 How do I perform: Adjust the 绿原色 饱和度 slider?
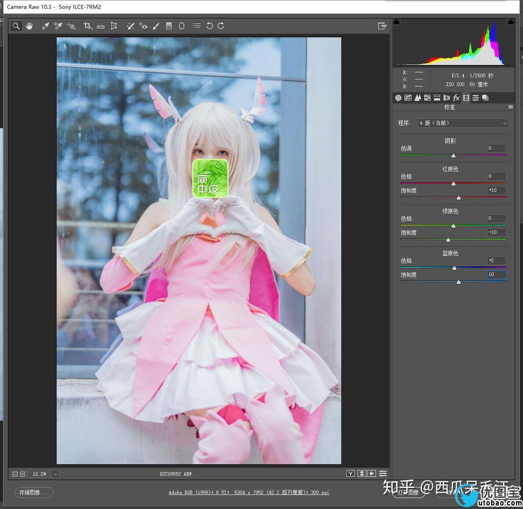click(448, 240)
